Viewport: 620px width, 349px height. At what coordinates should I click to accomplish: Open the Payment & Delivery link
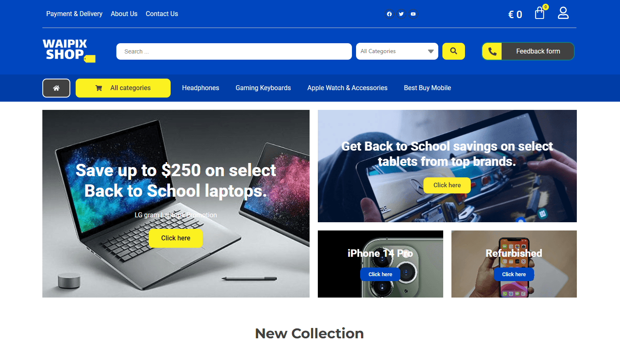coord(74,14)
